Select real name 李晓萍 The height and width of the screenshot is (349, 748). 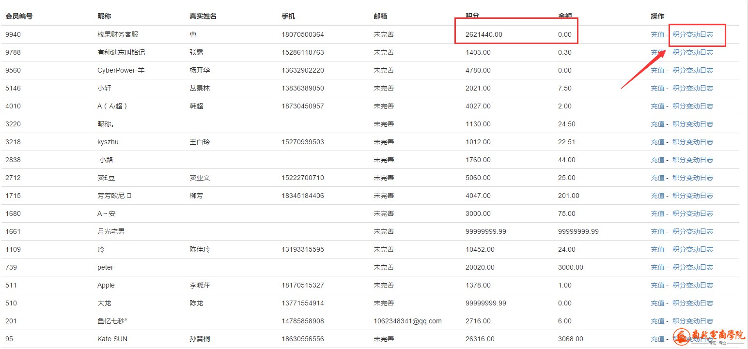point(200,285)
